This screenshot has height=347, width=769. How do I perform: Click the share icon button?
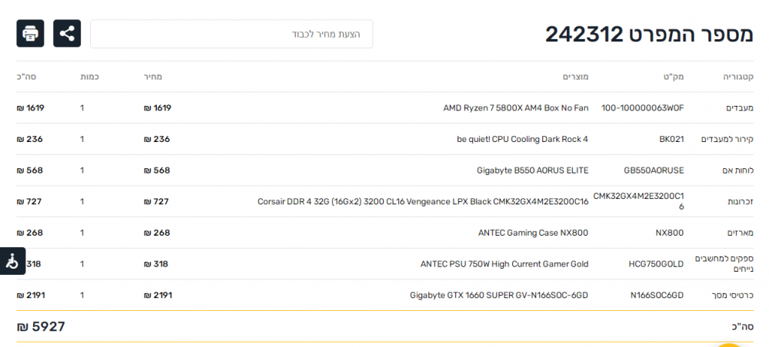pos(67,33)
